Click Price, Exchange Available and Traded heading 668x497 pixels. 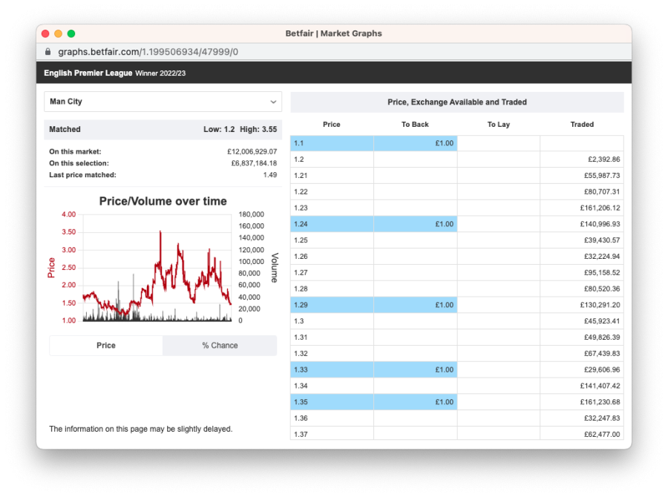pyautogui.click(x=457, y=102)
